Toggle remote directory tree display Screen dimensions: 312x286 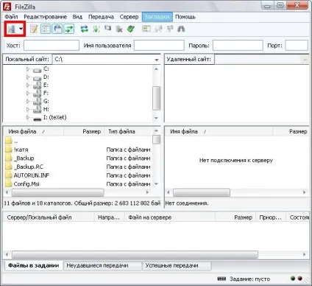click(57, 29)
